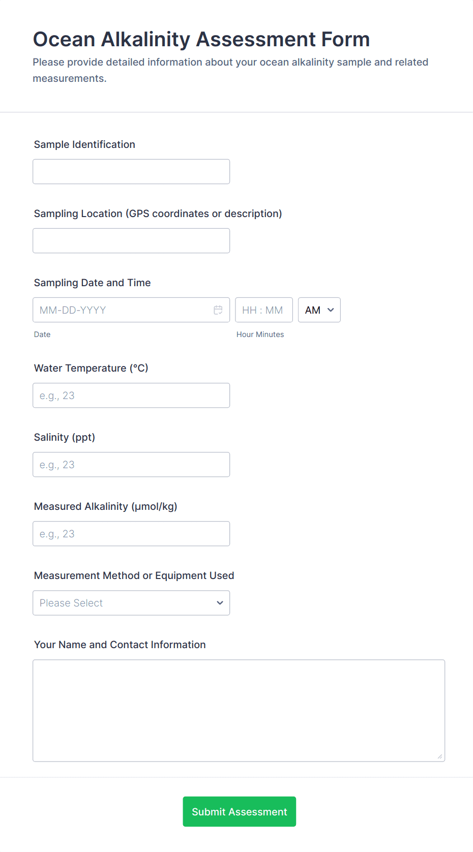Select the Measured Alkalinity input box
The height and width of the screenshot is (852, 473).
click(x=131, y=534)
